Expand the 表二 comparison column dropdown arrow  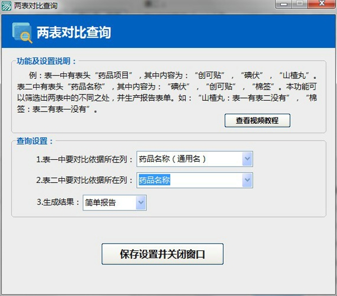pos(247,180)
